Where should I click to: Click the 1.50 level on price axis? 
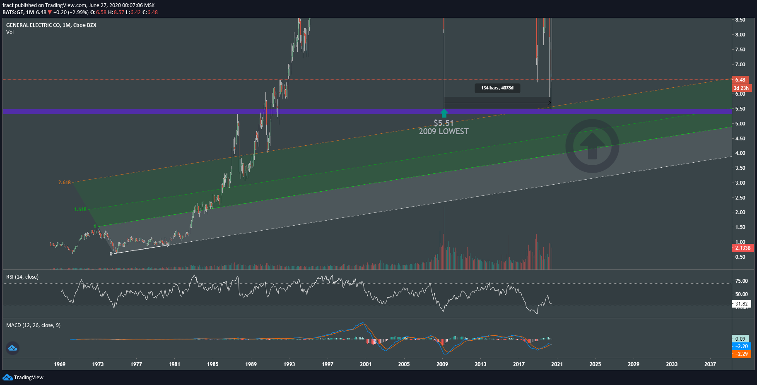coord(740,227)
